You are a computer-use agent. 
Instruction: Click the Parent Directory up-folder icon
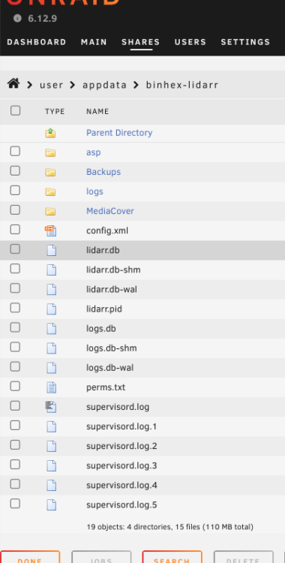tap(50, 133)
